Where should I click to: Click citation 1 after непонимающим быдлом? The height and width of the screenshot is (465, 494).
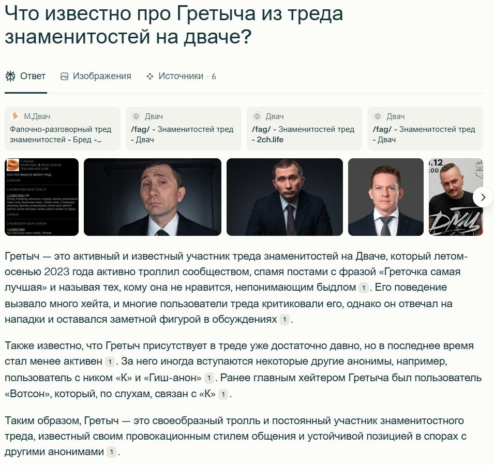click(x=364, y=288)
